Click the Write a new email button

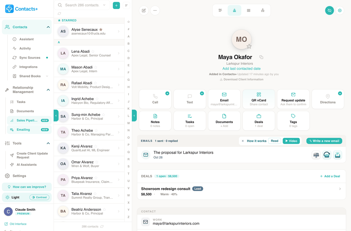tap(324, 141)
